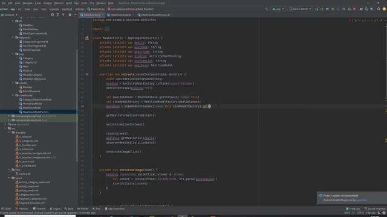
Task: Collapse the font folder
Action: (9, 170)
